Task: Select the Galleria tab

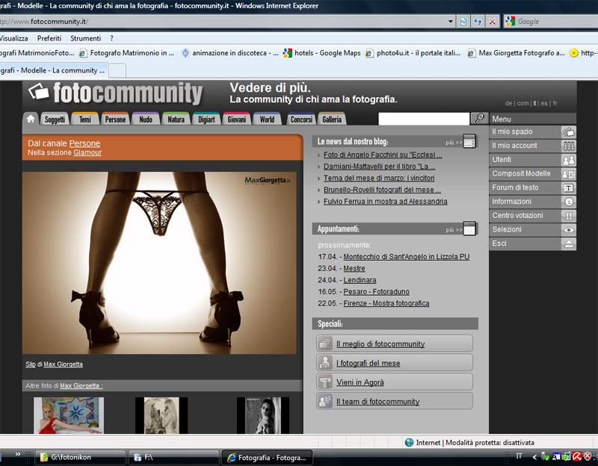Action: (332, 119)
